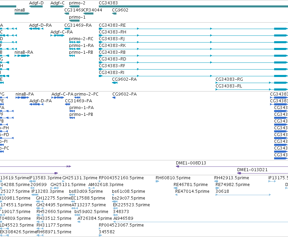Image resolution: width=288 pixels, height=237 pixels.
Task: Open the RH42913.5prime EST label
Action: click(231, 178)
